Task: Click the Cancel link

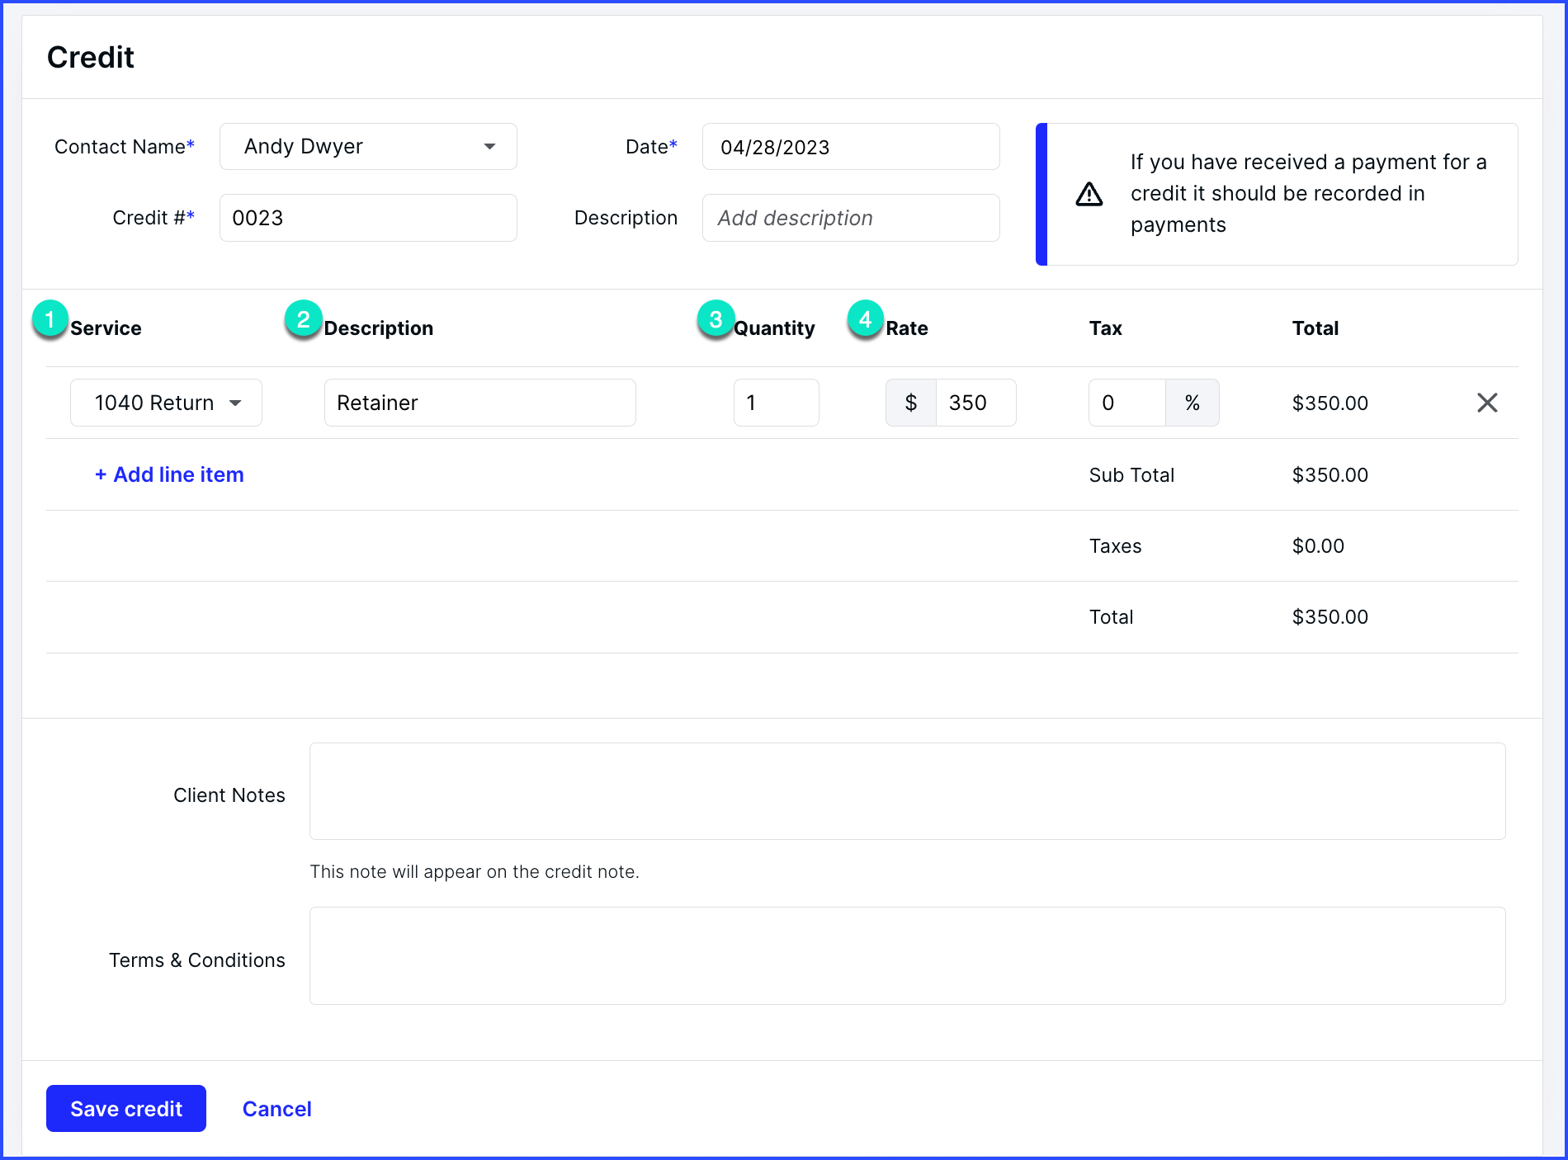Action: (x=276, y=1109)
